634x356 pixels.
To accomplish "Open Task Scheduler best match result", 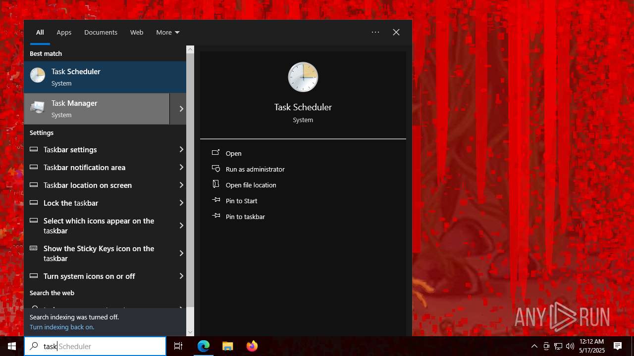I will (105, 77).
